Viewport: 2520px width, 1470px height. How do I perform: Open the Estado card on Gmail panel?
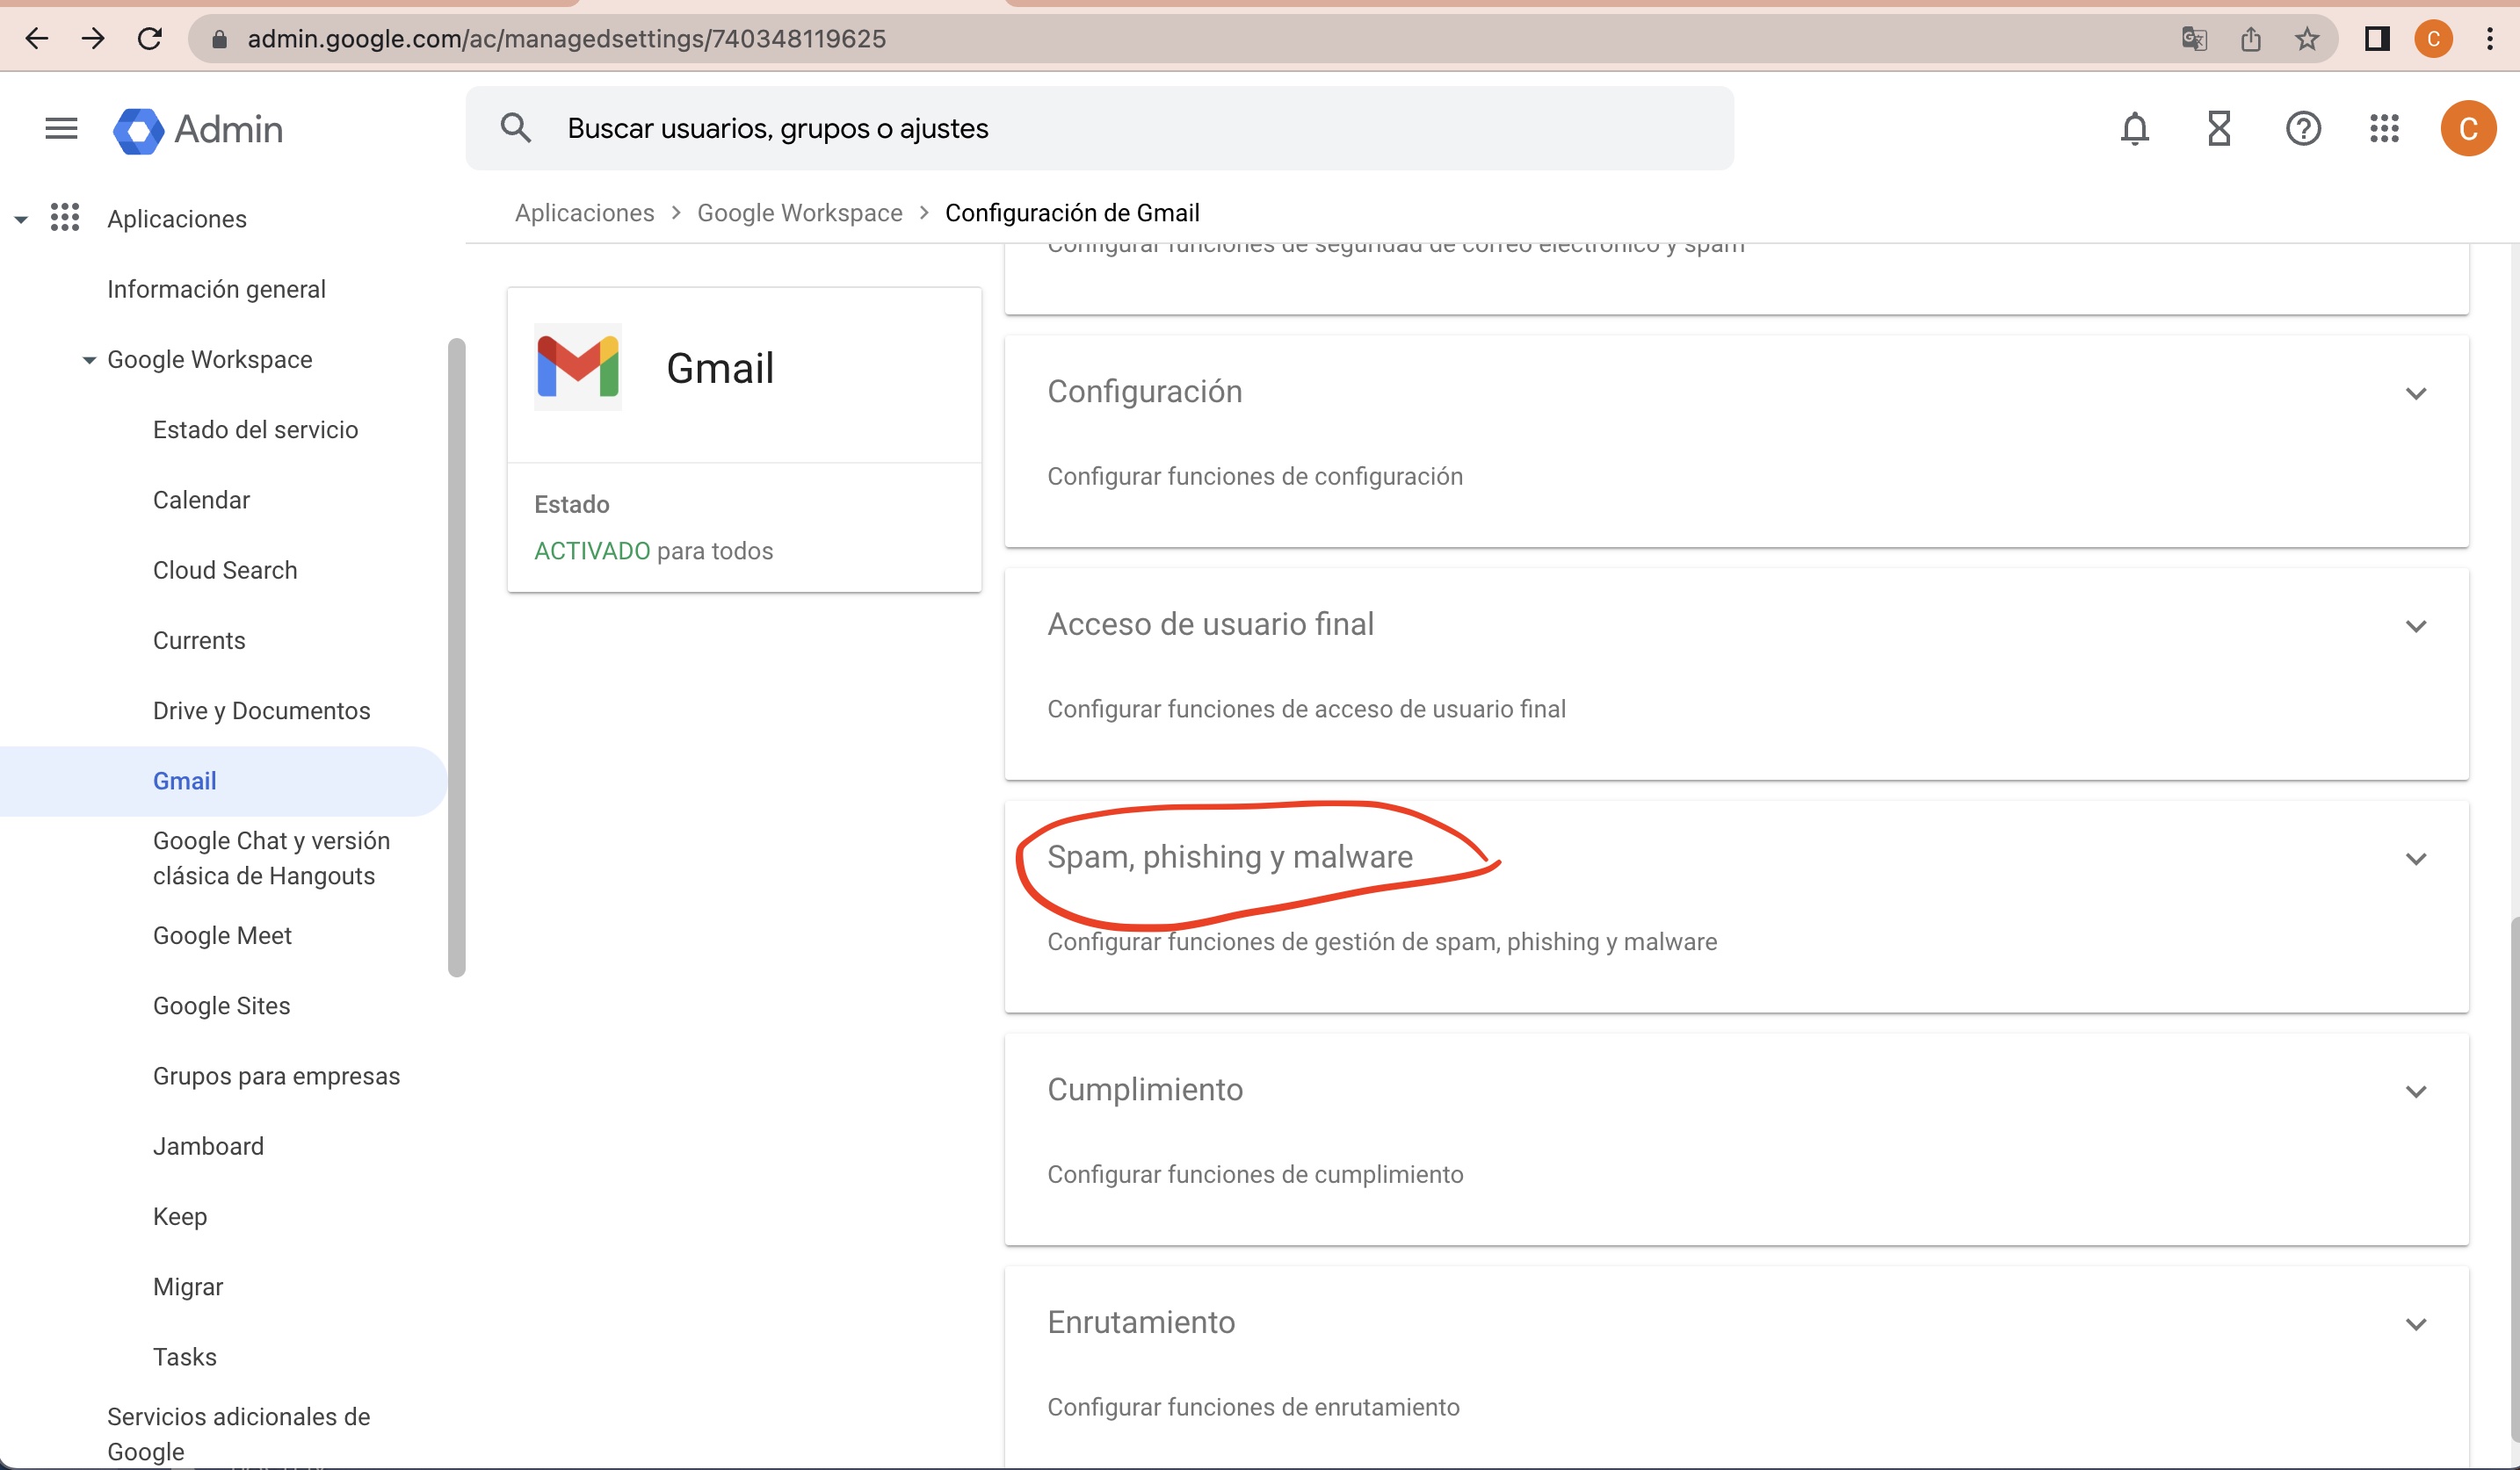(744, 528)
